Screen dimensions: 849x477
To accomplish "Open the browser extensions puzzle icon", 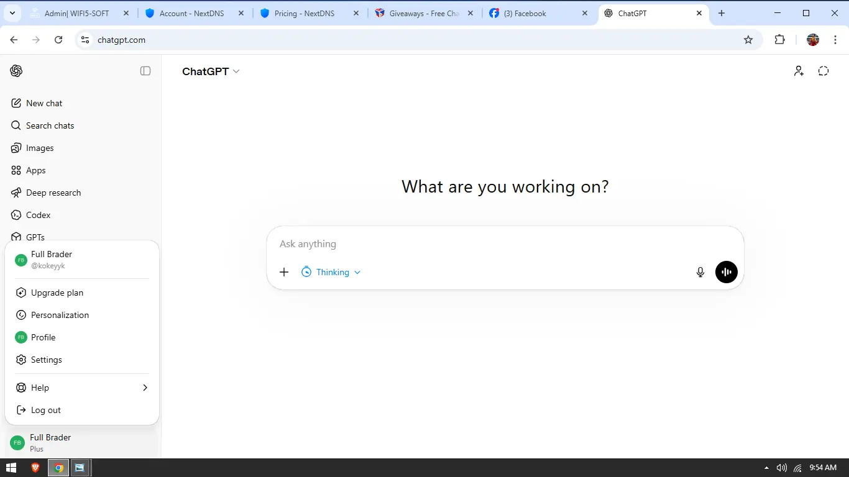I will point(780,40).
